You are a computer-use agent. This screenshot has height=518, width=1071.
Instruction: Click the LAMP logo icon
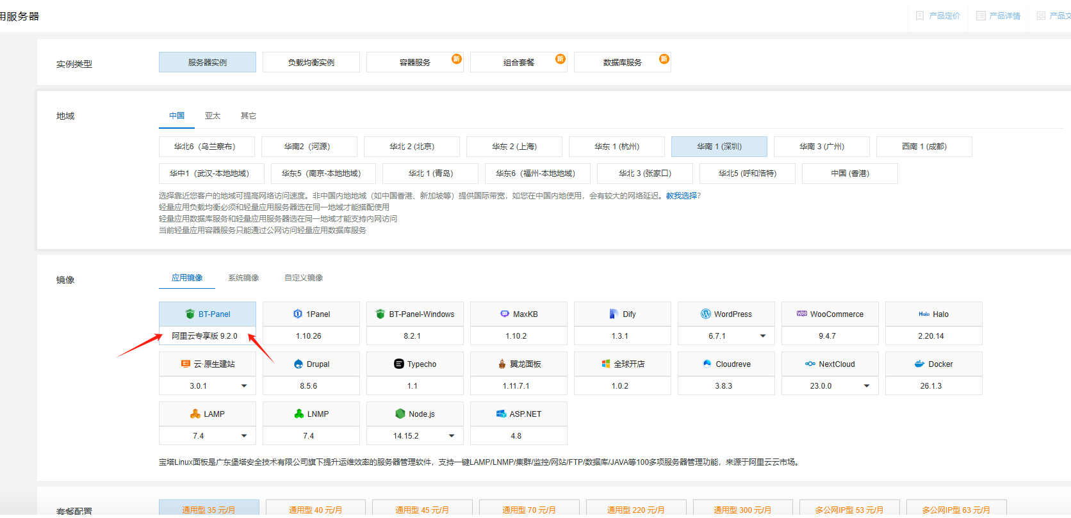click(195, 414)
